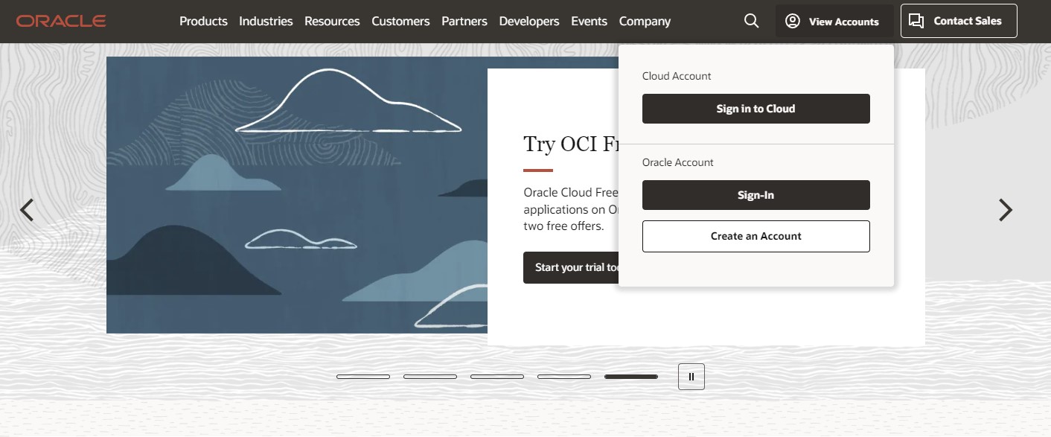This screenshot has height=437, width=1051.
Task: Click the cloud illustration banner image
Action: coord(297,195)
